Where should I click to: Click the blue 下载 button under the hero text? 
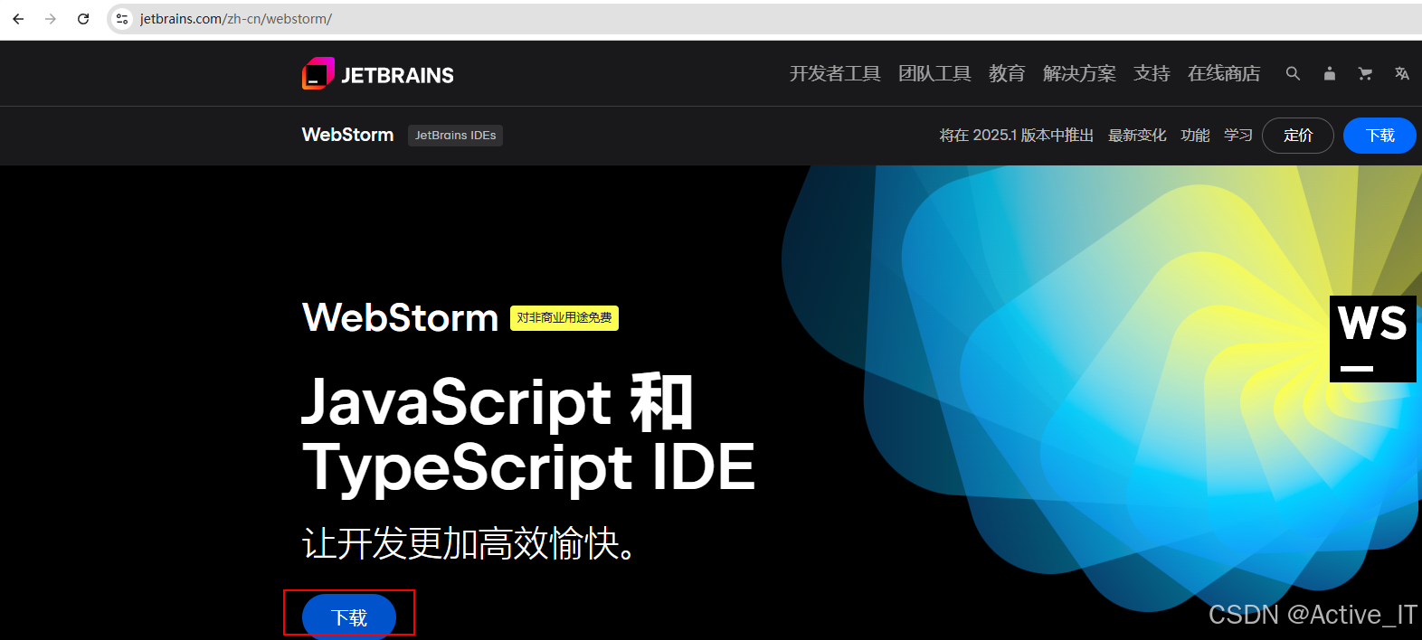pyautogui.click(x=349, y=616)
